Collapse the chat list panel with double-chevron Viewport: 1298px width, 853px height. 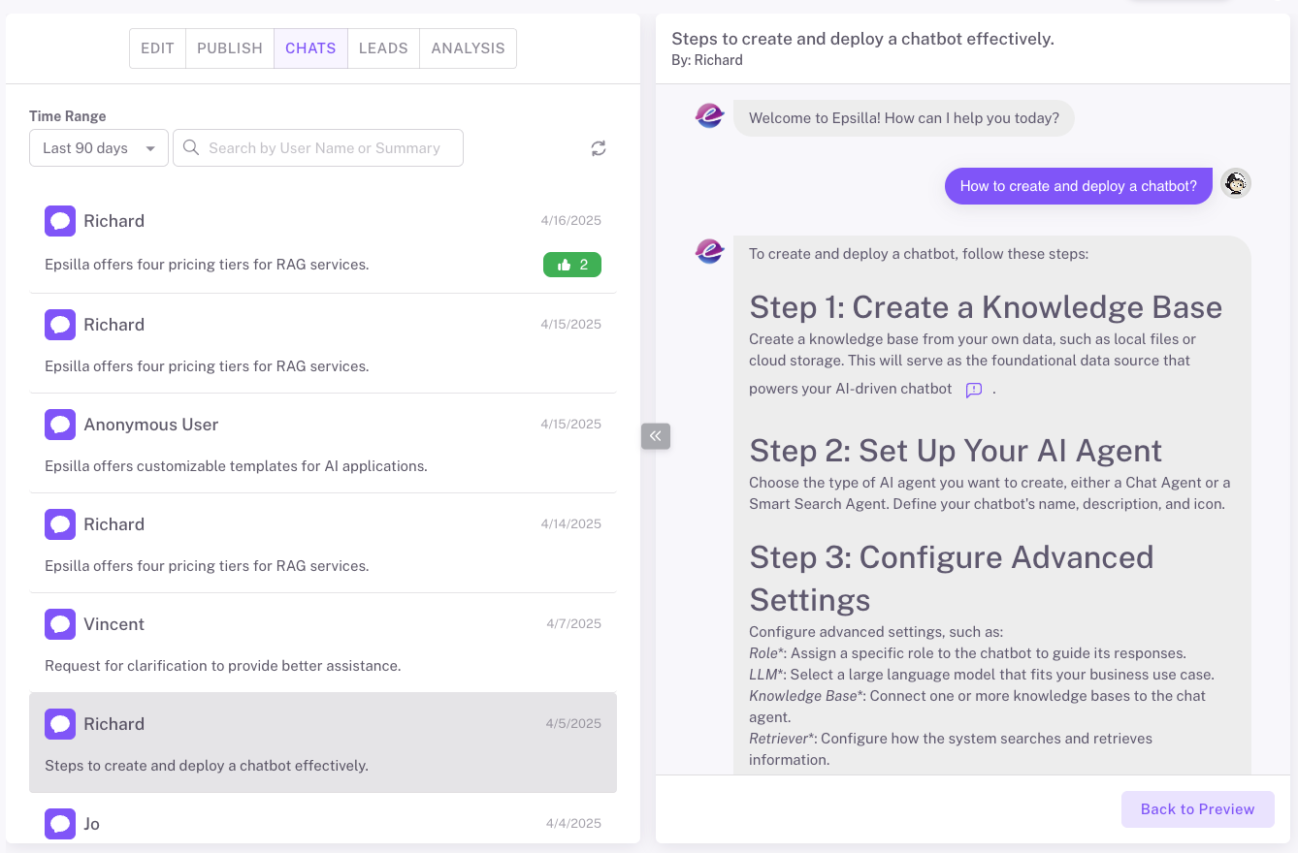[x=656, y=436]
